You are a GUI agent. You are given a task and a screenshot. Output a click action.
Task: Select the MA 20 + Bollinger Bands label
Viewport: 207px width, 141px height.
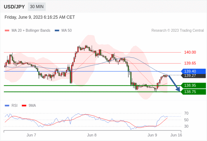(31, 31)
